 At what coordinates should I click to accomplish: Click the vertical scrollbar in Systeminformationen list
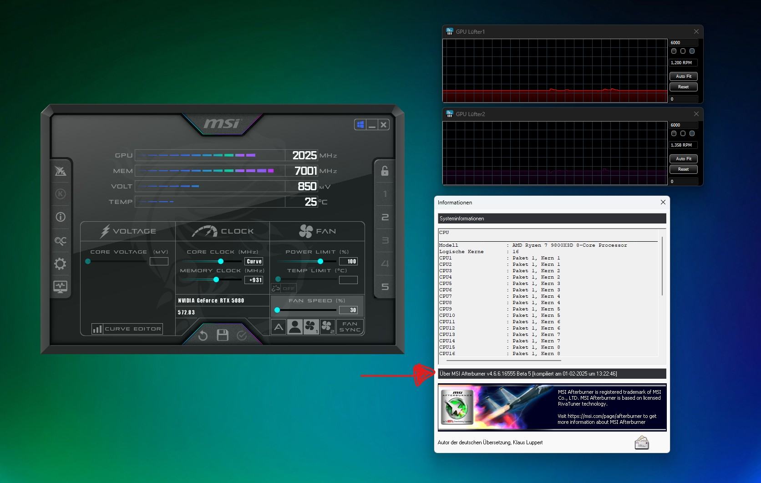[x=662, y=266]
